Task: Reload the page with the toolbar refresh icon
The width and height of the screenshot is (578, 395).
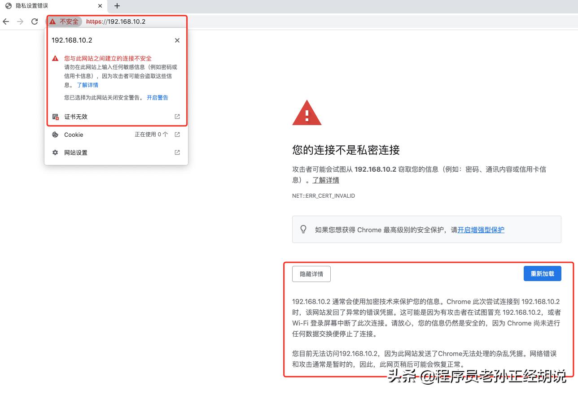Action: click(35, 22)
